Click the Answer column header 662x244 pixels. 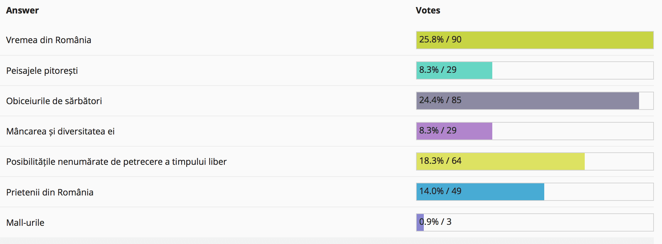(22, 10)
